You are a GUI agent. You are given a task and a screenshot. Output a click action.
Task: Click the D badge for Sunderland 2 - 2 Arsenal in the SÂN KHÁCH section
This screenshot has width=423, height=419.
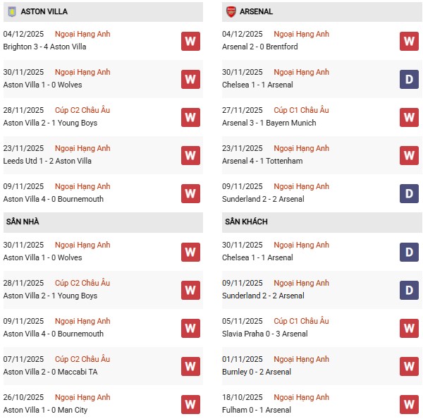[409, 290]
